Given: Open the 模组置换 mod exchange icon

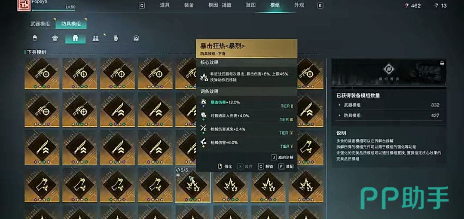Looking at the screenshot, I should pyautogui.click(x=389, y=69).
